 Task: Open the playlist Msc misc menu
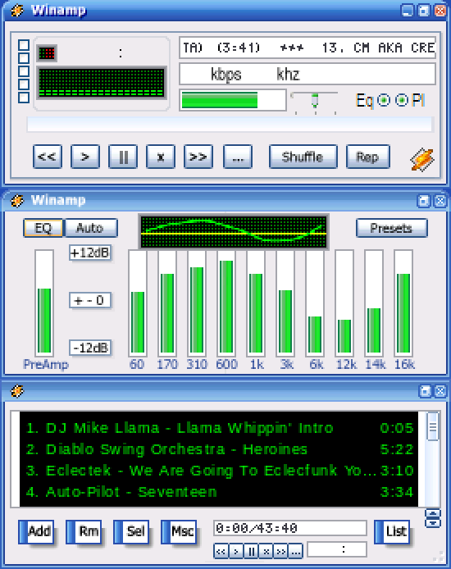click(x=179, y=531)
